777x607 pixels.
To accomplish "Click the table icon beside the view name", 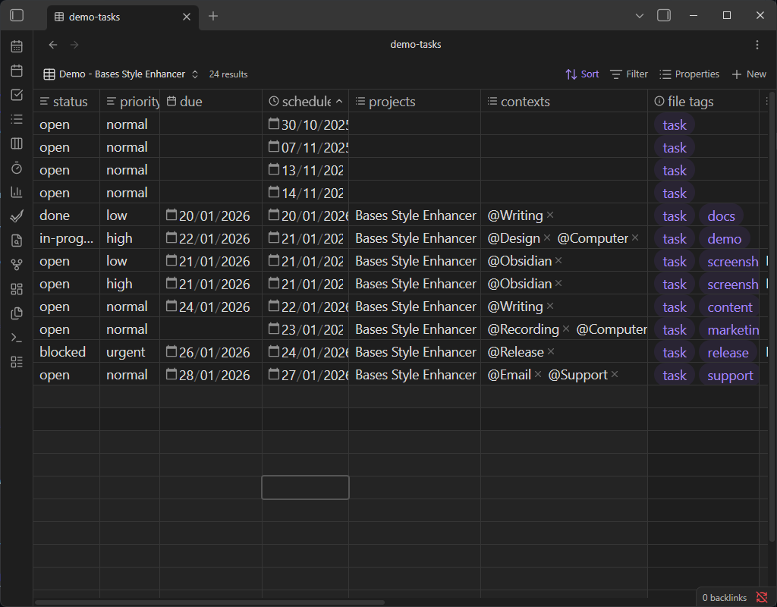I will (50, 74).
